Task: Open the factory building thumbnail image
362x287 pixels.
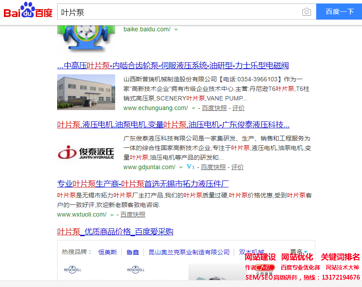Action: [86, 92]
